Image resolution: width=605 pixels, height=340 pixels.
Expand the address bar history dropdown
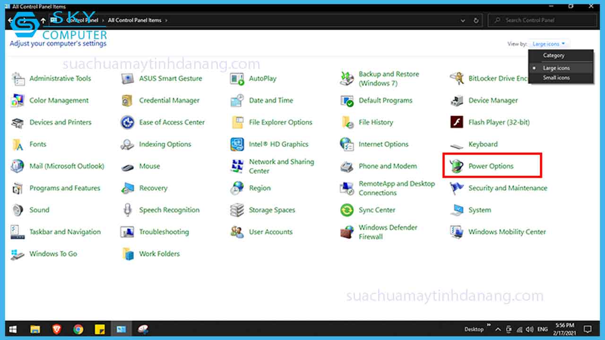(462, 20)
